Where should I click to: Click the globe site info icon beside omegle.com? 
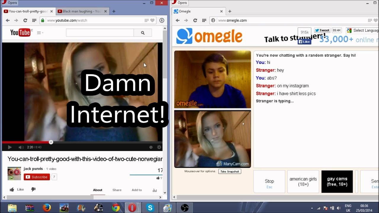click(213, 20)
